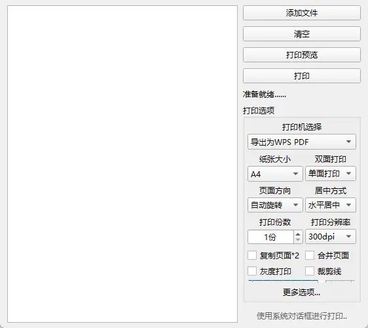Expand the 打印机选择 printer dropdown

[x=302, y=142]
